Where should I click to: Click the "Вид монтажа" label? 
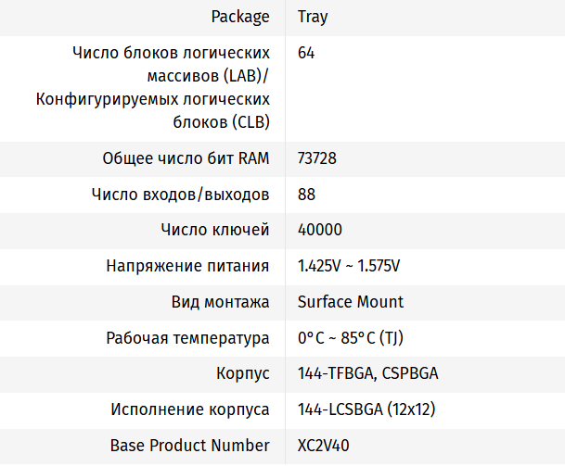pos(221,302)
